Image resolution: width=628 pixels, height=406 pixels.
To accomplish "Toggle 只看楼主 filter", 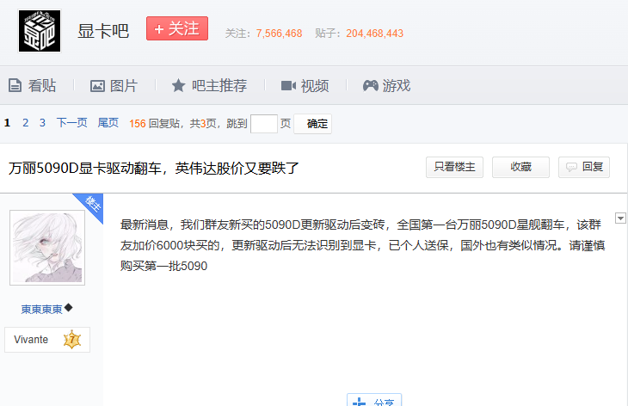I will tap(454, 168).
